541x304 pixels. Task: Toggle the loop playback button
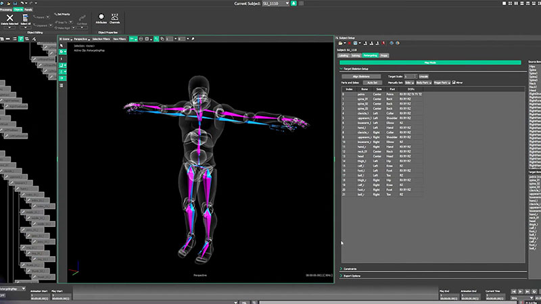pos(534,292)
